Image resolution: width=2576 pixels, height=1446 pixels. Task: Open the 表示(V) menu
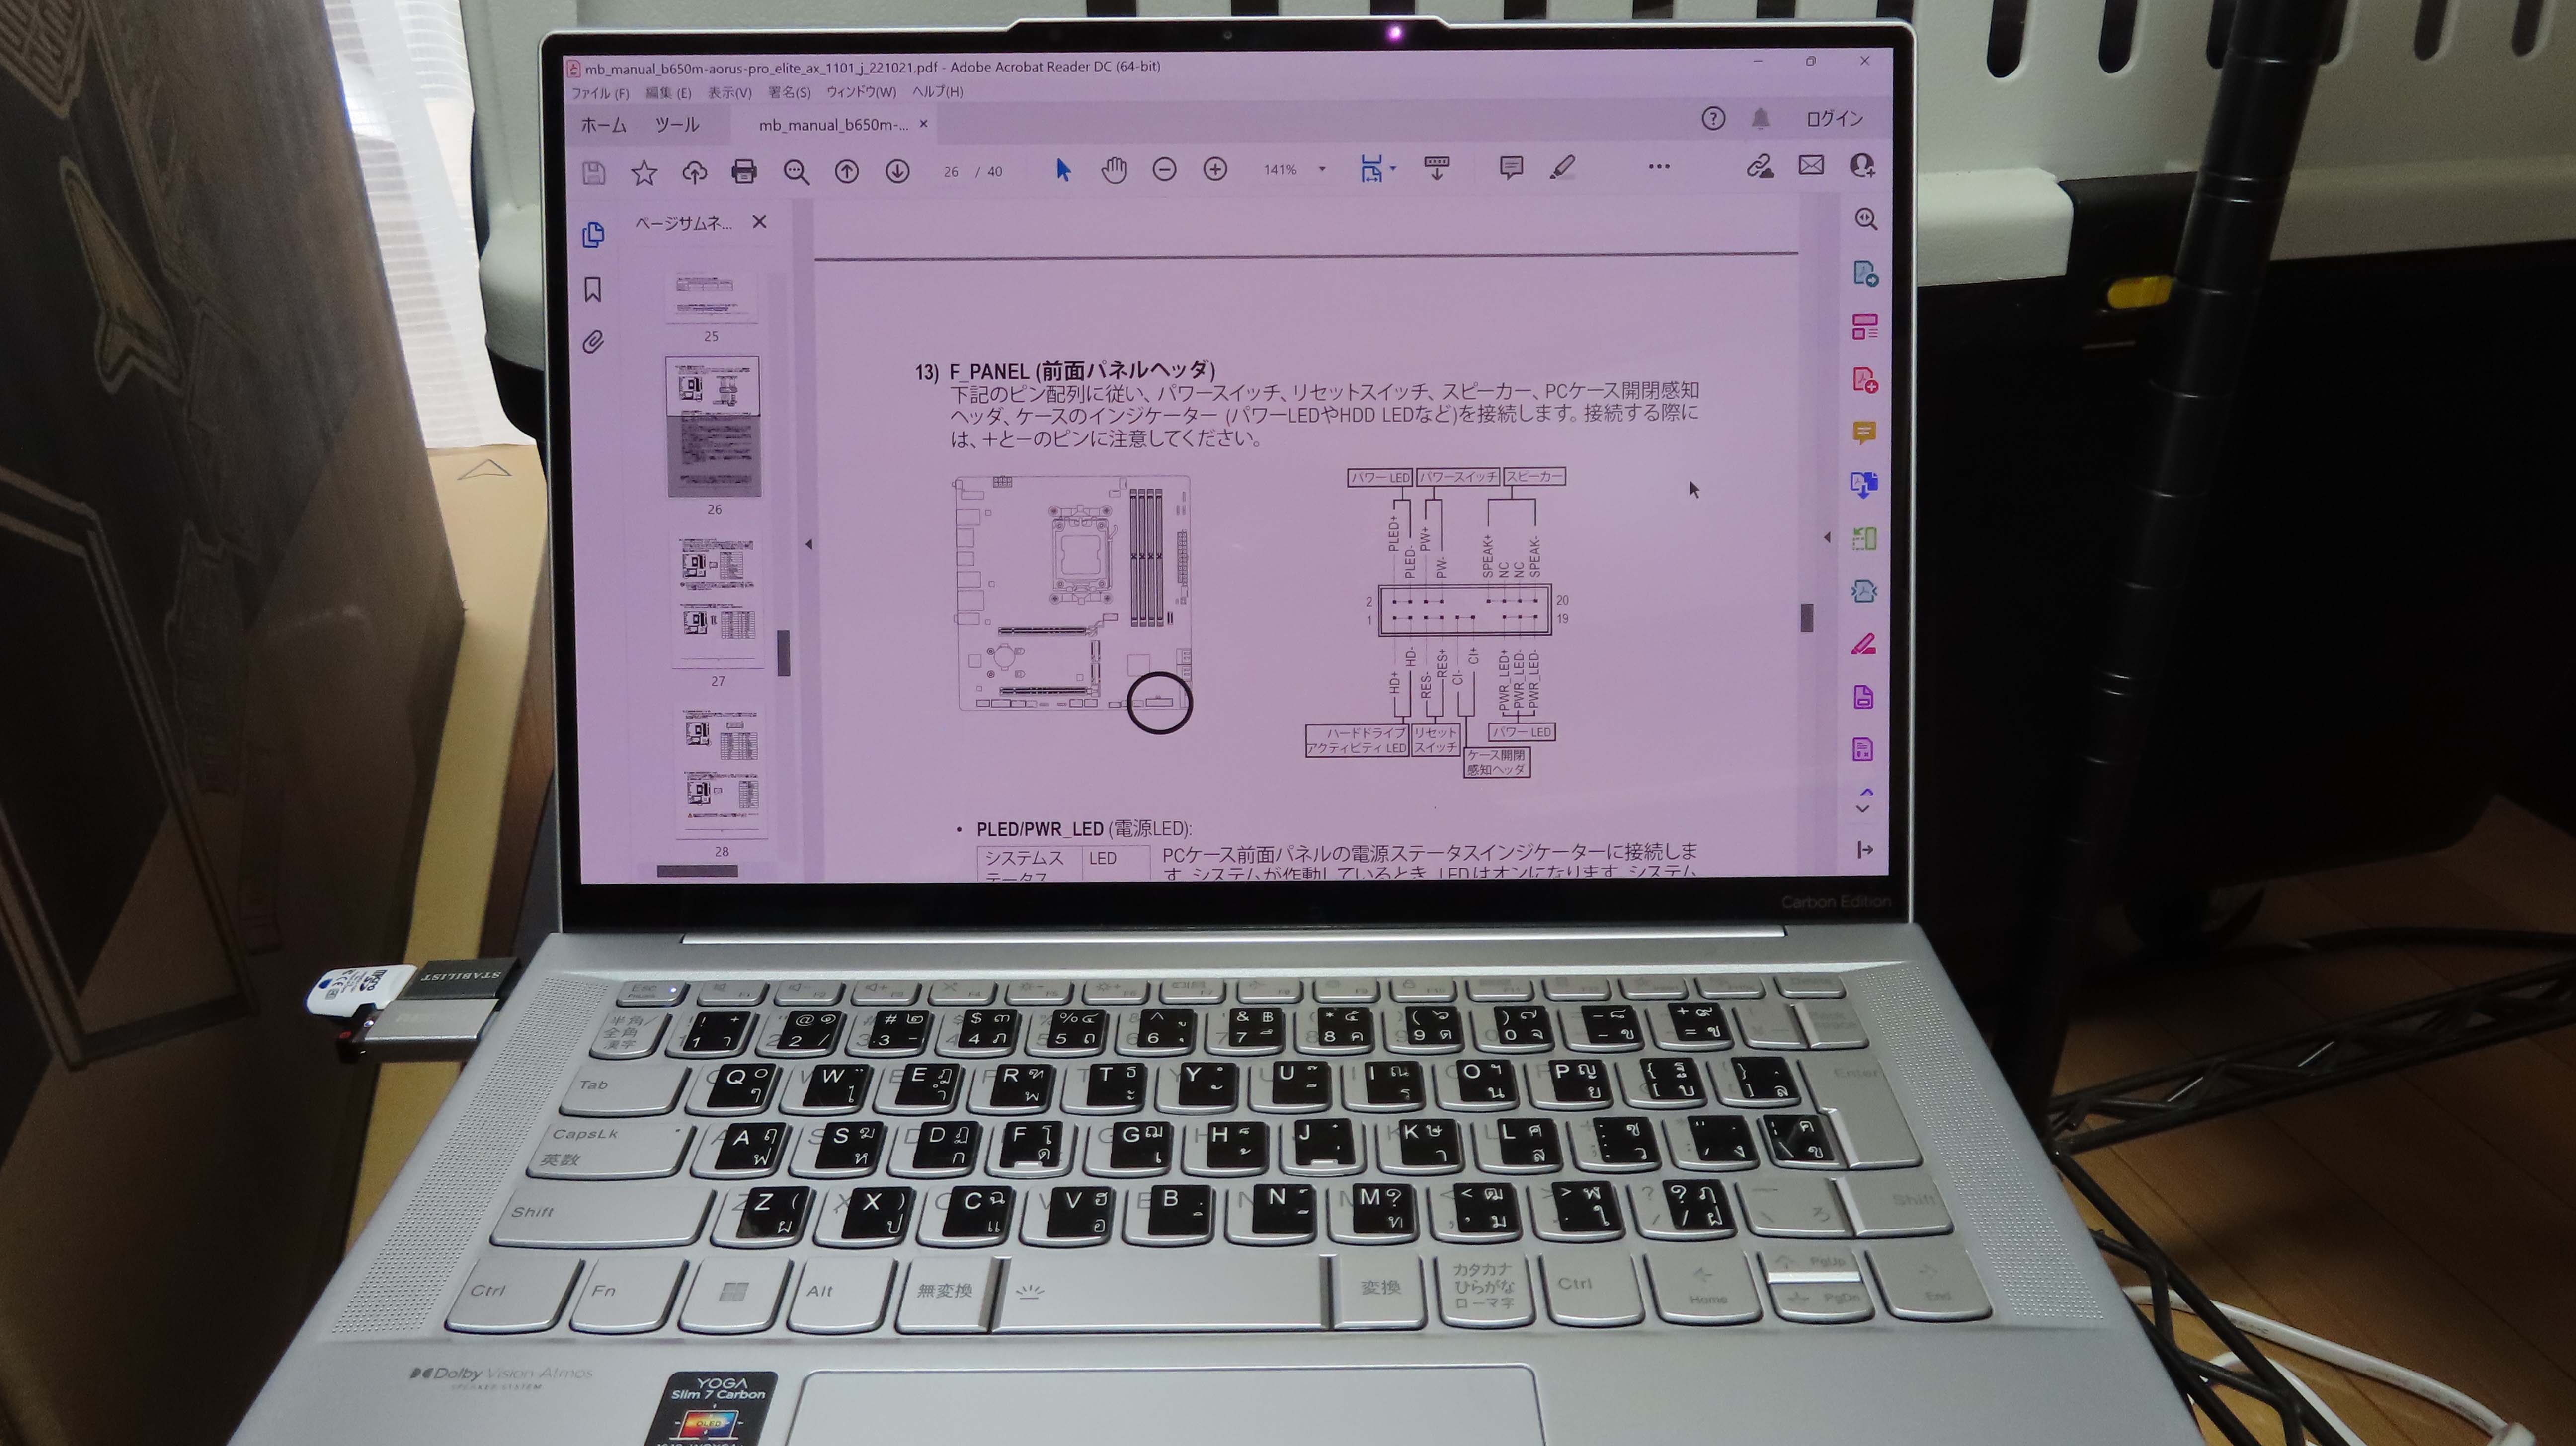tap(729, 92)
